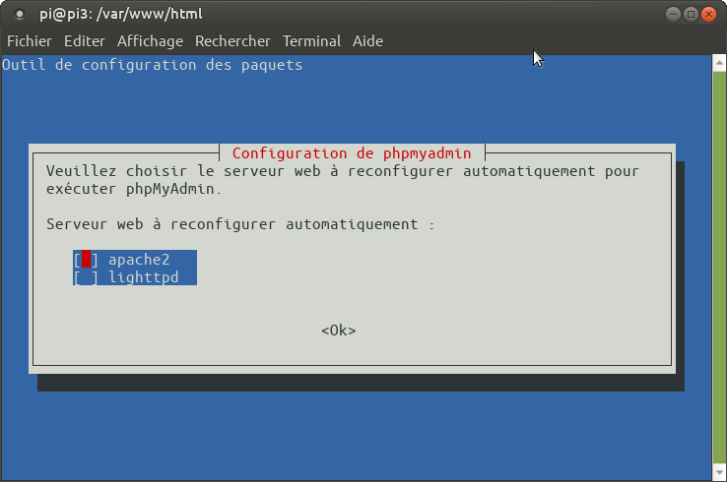Click the 'Serveur web à reconfigurer automatiquement' prompt
The image size is (727, 482).
(x=240, y=224)
